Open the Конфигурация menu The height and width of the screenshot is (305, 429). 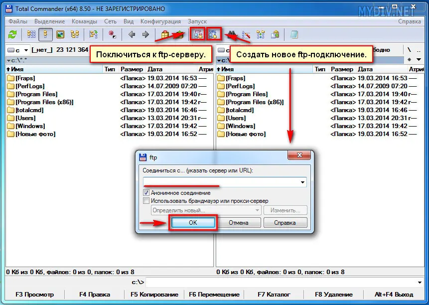point(160,21)
